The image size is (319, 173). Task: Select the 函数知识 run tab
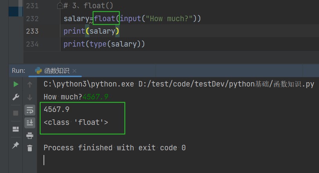coord(56,71)
